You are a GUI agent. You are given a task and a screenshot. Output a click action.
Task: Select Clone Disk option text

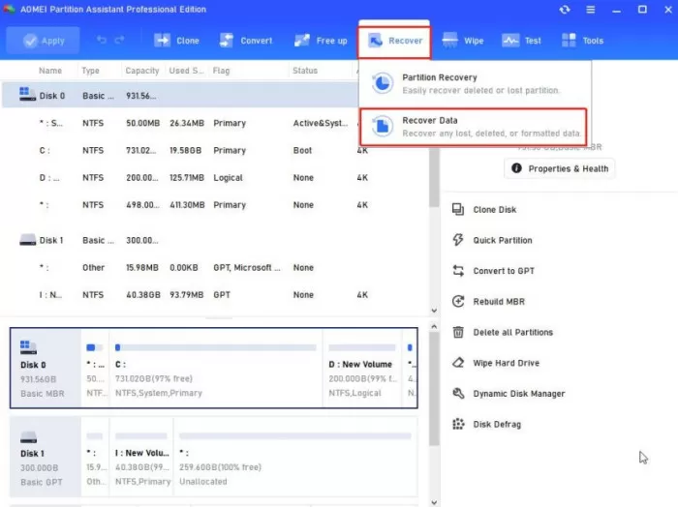(x=495, y=209)
